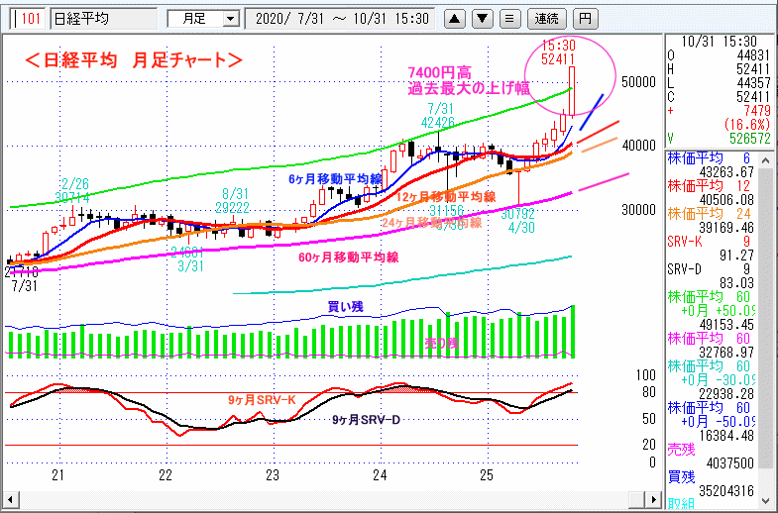The width and height of the screenshot is (778, 513).
Task: Click the change value 7479
Action: point(756,110)
